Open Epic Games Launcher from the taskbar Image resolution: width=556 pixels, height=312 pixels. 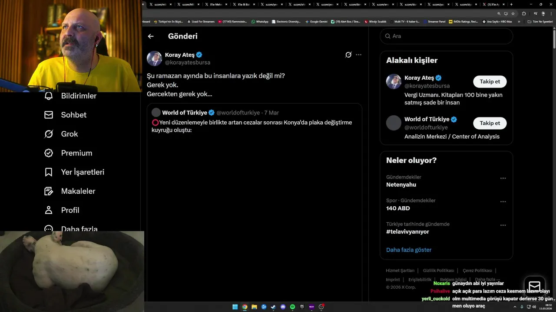(302, 307)
